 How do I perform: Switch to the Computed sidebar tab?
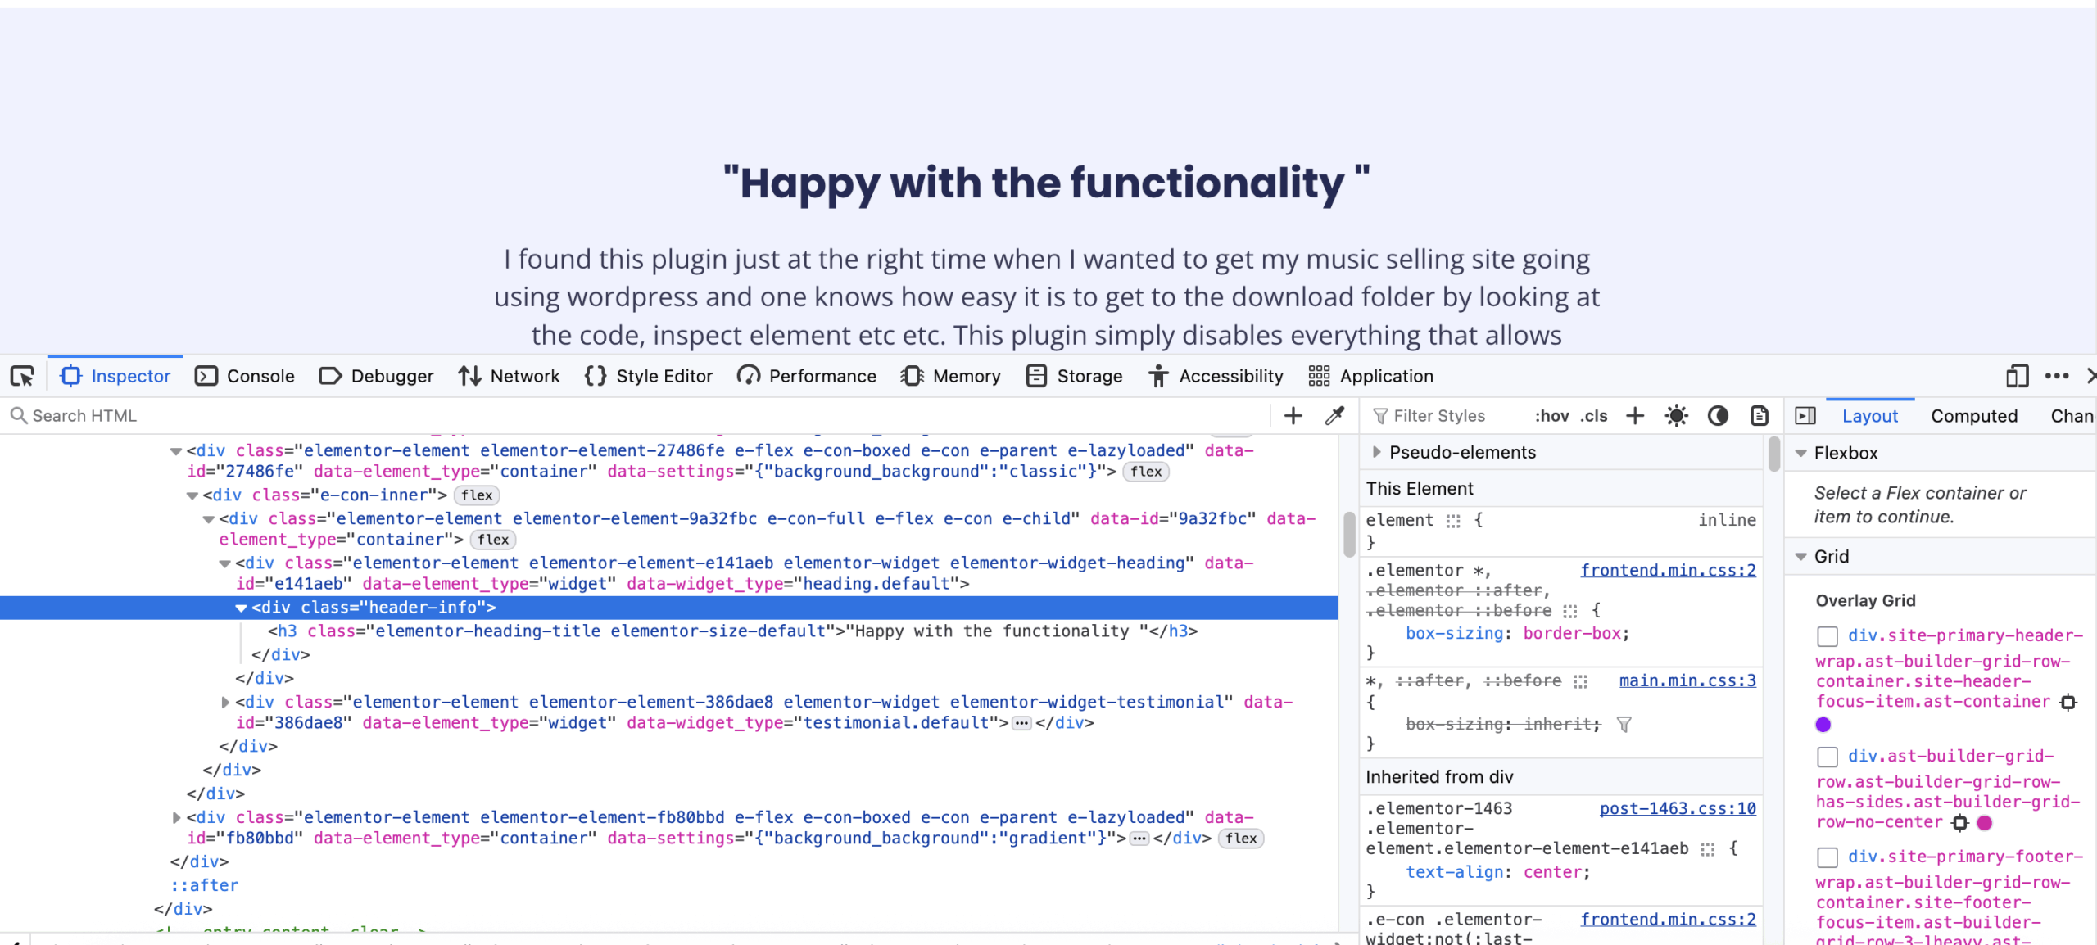(1974, 416)
